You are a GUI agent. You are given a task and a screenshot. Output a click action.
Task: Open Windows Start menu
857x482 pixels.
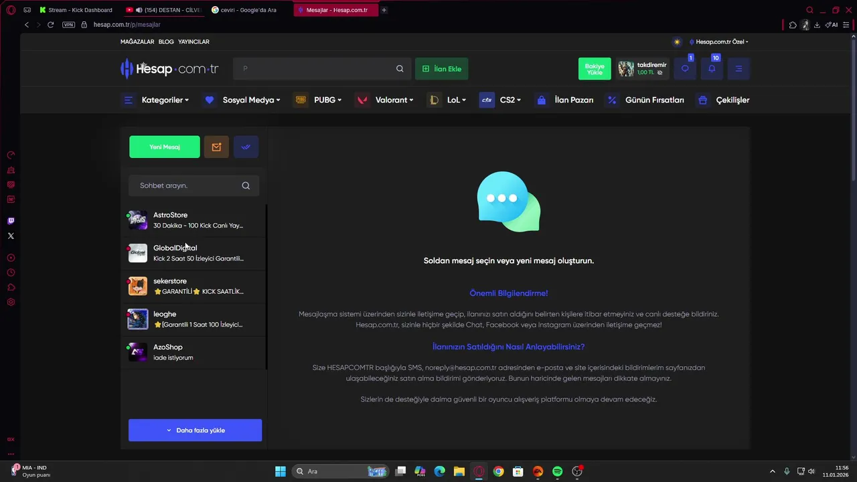281,471
